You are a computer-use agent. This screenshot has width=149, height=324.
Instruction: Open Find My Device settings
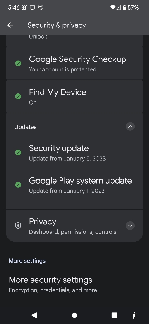tap(74, 96)
